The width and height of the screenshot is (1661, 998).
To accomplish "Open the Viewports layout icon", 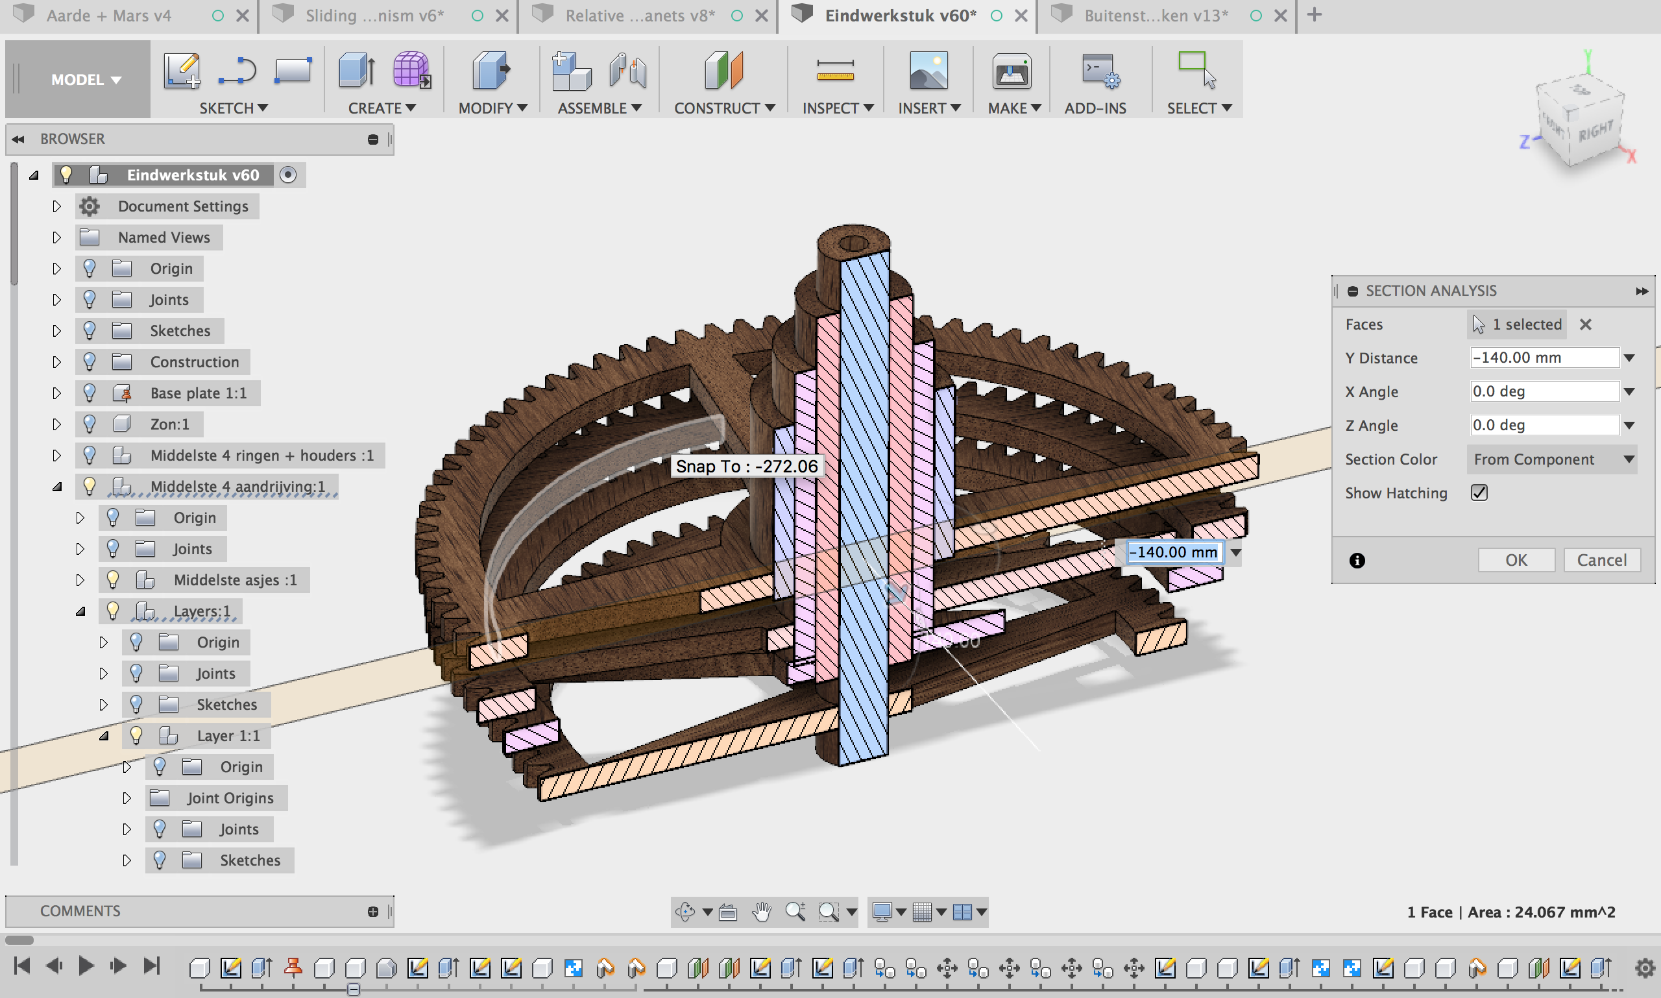I will pyautogui.click(x=962, y=912).
